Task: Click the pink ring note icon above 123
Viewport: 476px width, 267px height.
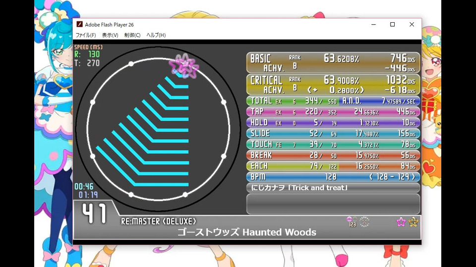Action: (x=349, y=219)
